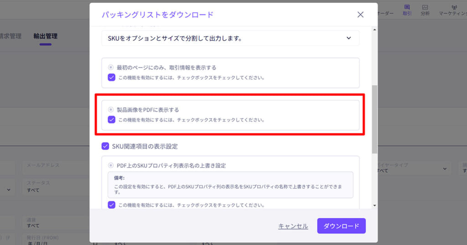Select radio PDF上のSKUプロパティ列表示名の上書き設定
Screen dimensions: 467x245
[x=111, y=165]
